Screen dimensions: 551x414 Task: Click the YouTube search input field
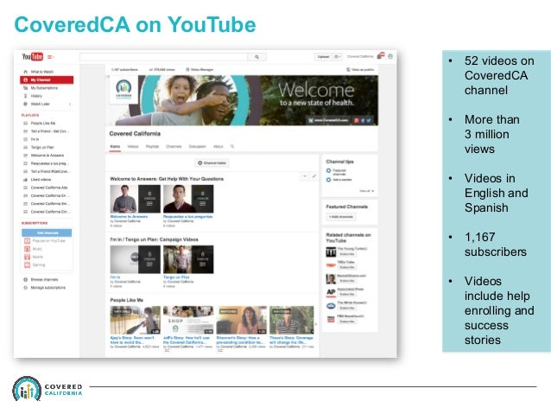pos(164,57)
